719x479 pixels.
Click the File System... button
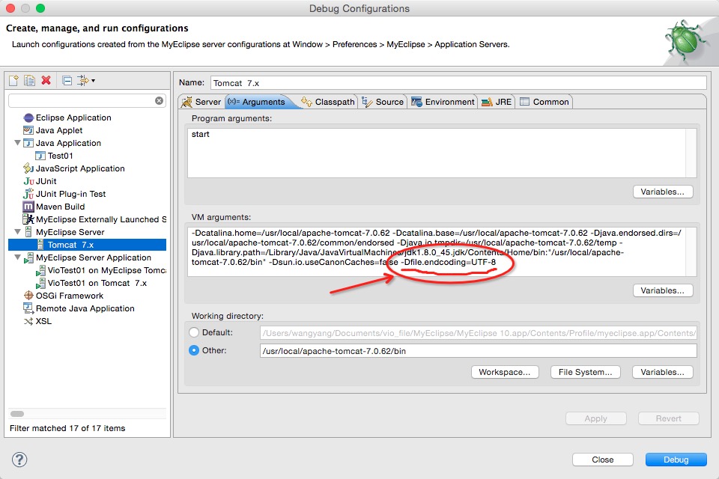click(586, 372)
